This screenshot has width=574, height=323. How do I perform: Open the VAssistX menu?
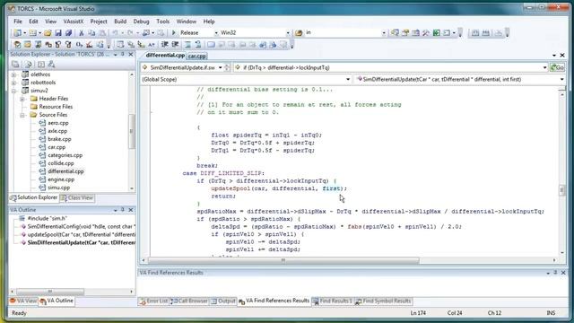point(74,22)
